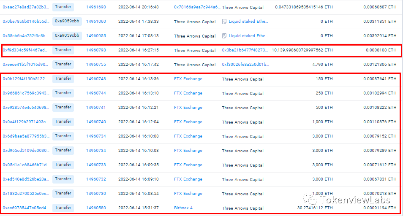This screenshot has width=403, height=216.
Task: Open transaction hash 0x0a4f129b2971493c
Action: pyautogui.click(x=25, y=122)
